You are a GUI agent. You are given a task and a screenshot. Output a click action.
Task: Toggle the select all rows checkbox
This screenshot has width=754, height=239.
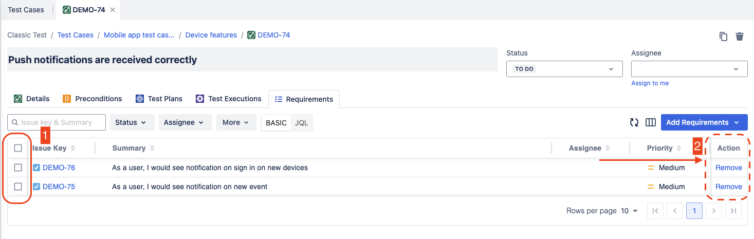(18, 148)
